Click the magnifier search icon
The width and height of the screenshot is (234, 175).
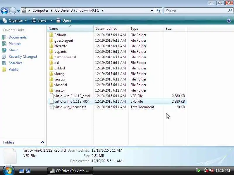tap(230, 10)
